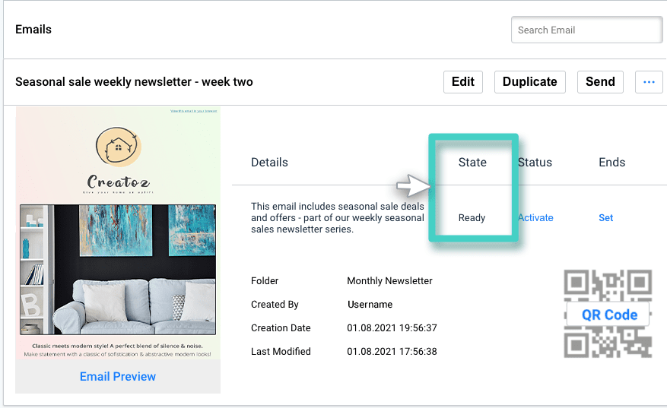Image resolution: width=667 pixels, height=408 pixels.
Task: Click the QR Code button
Action: pyautogui.click(x=609, y=315)
